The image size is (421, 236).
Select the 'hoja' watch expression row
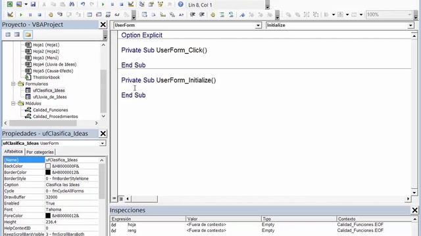tap(260, 224)
